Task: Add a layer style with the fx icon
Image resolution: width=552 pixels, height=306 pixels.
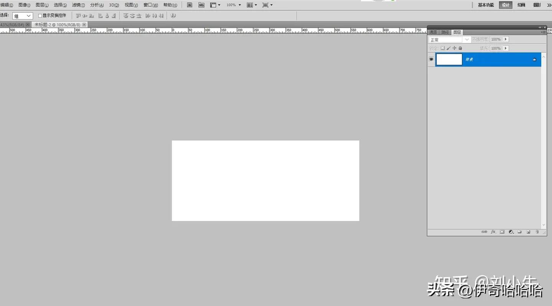Action: 493,232
